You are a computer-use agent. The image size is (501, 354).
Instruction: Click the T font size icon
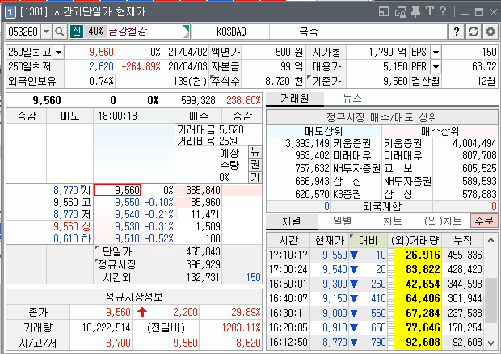point(431,11)
